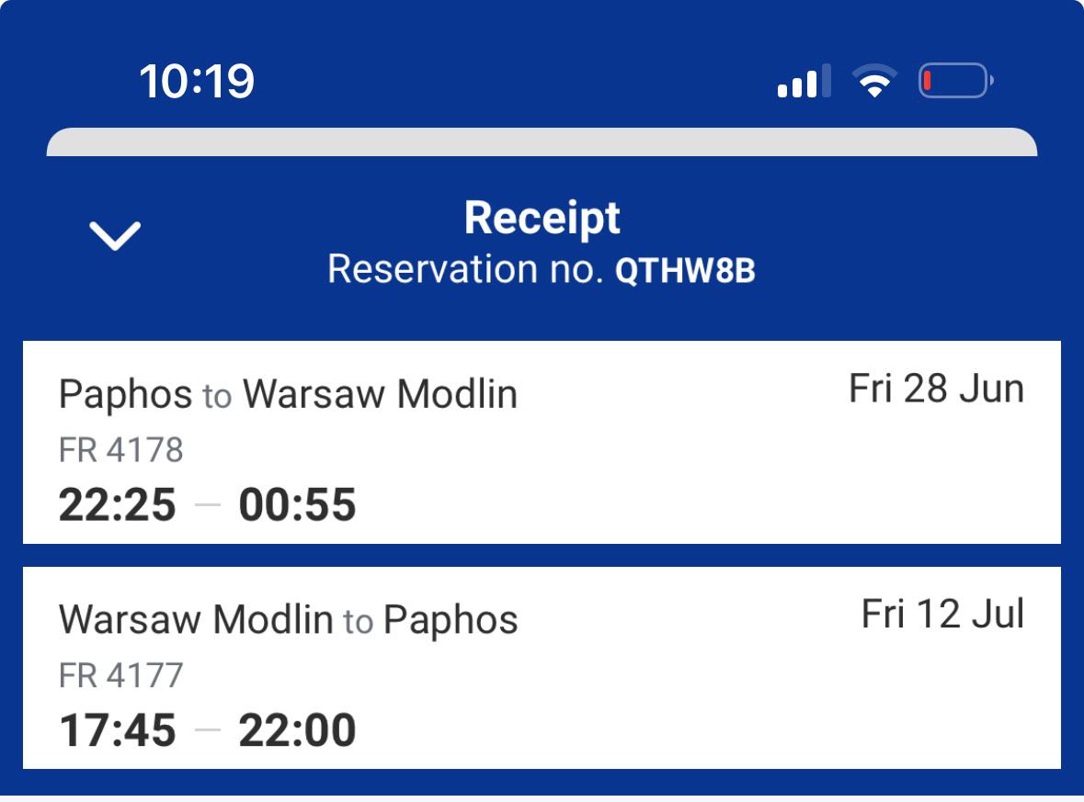Tap the 22:00 arrival time
This screenshot has width=1084, height=802.
297,730
